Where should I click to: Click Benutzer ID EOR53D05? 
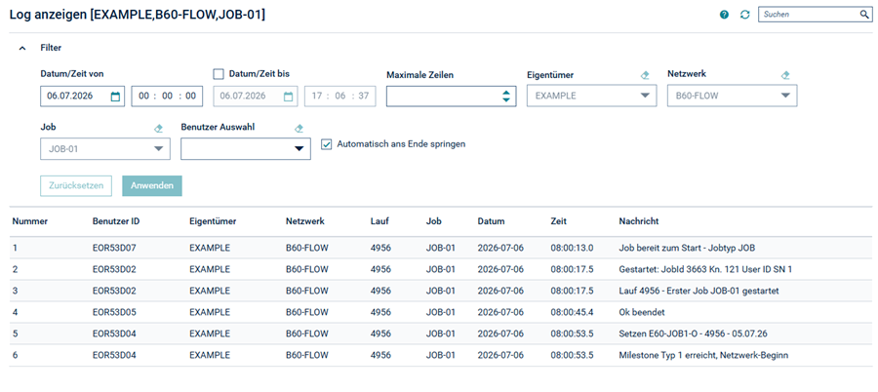click(115, 312)
